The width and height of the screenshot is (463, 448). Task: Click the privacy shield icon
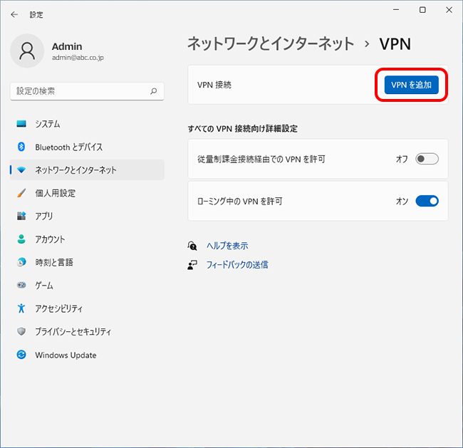pos(21,331)
